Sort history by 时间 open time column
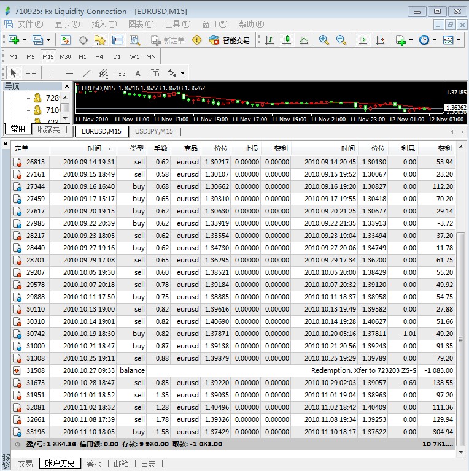Image resolution: width=469 pixels, height=471 pixels. point(94,148)
